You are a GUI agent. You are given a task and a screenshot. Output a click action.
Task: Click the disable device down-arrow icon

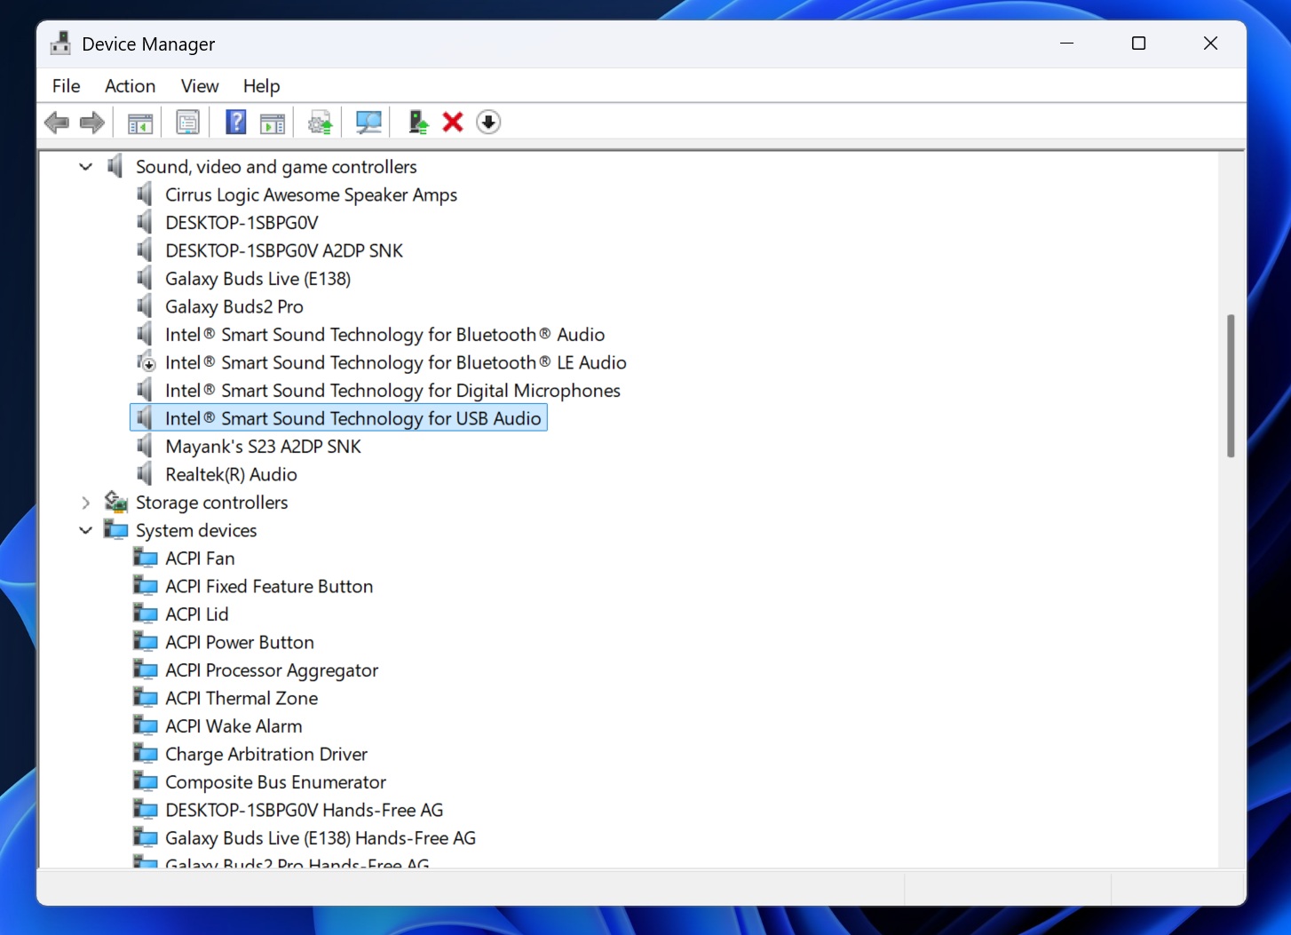coord(488,123)
